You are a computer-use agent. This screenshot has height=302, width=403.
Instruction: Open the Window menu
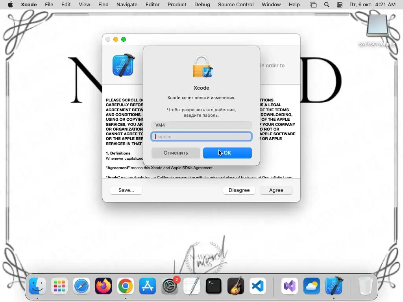click(272, 5)
